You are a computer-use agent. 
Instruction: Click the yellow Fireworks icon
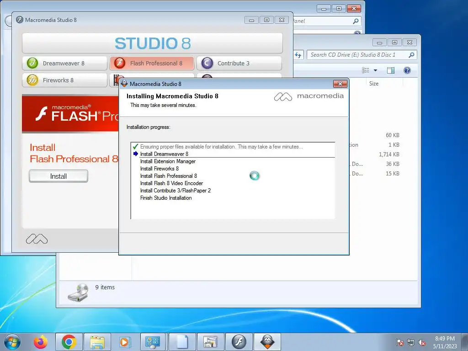tap(32, 80)
